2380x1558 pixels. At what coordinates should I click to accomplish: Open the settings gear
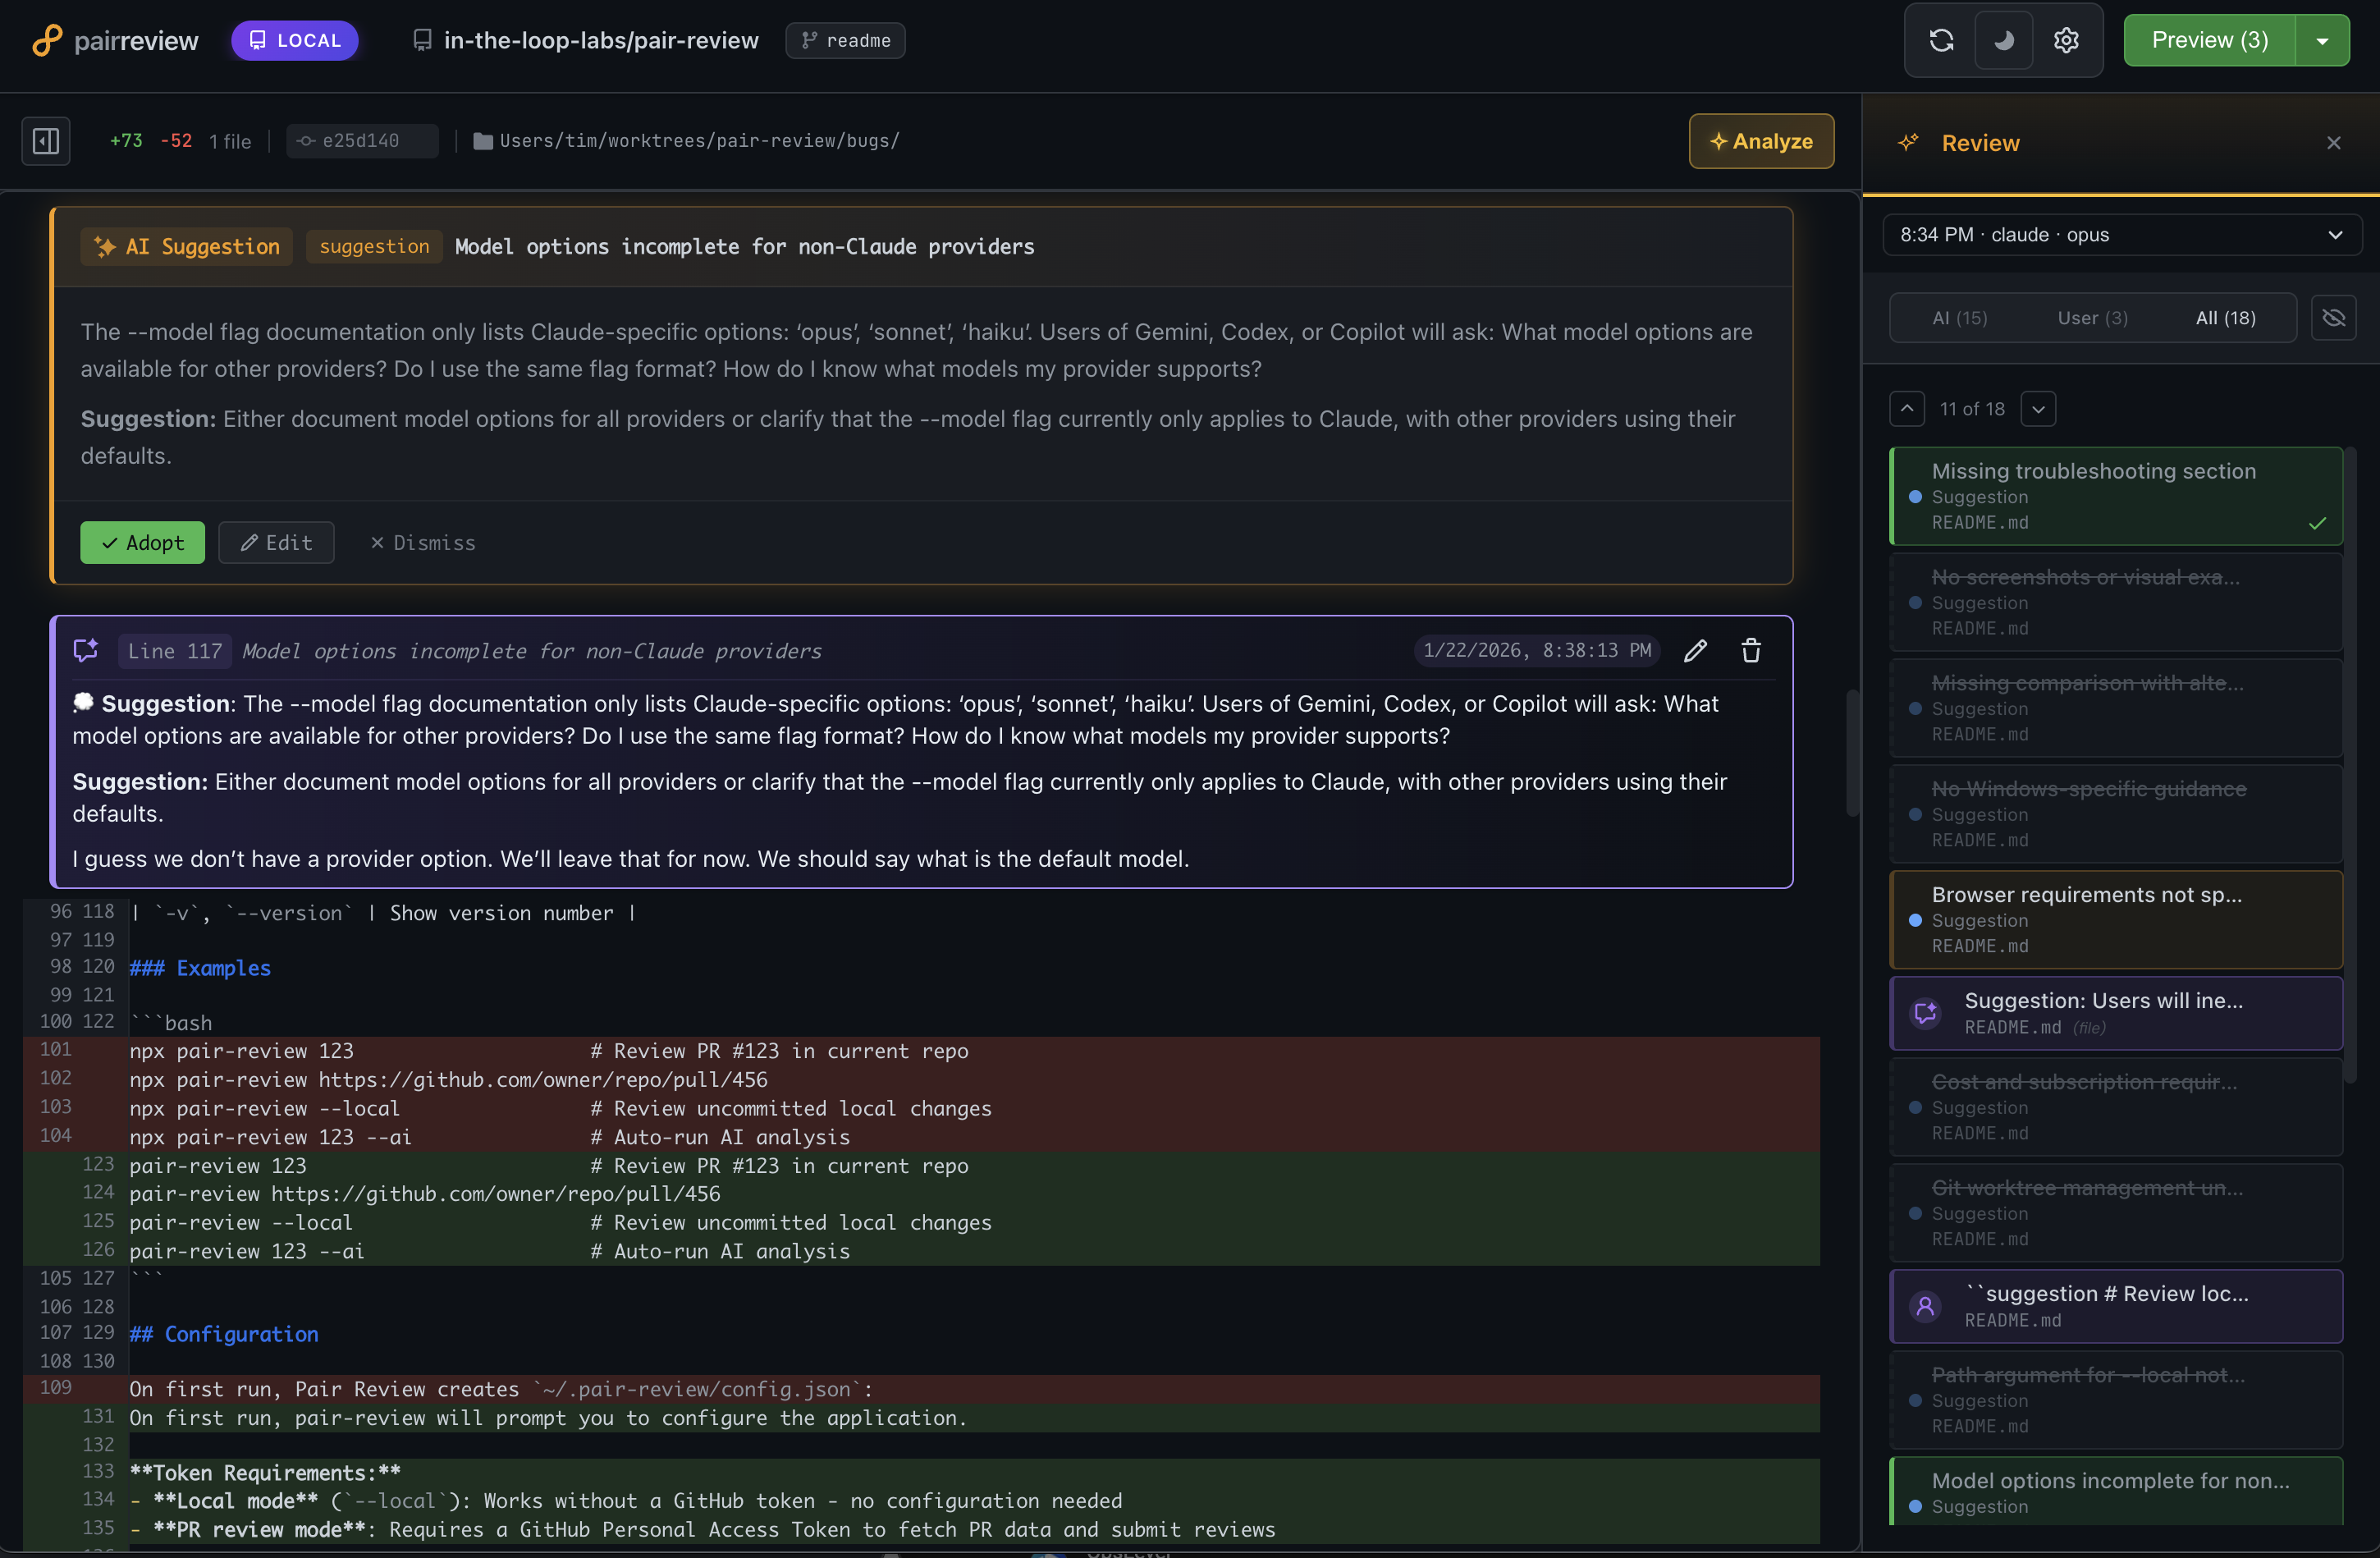[x=2065, y=40]
